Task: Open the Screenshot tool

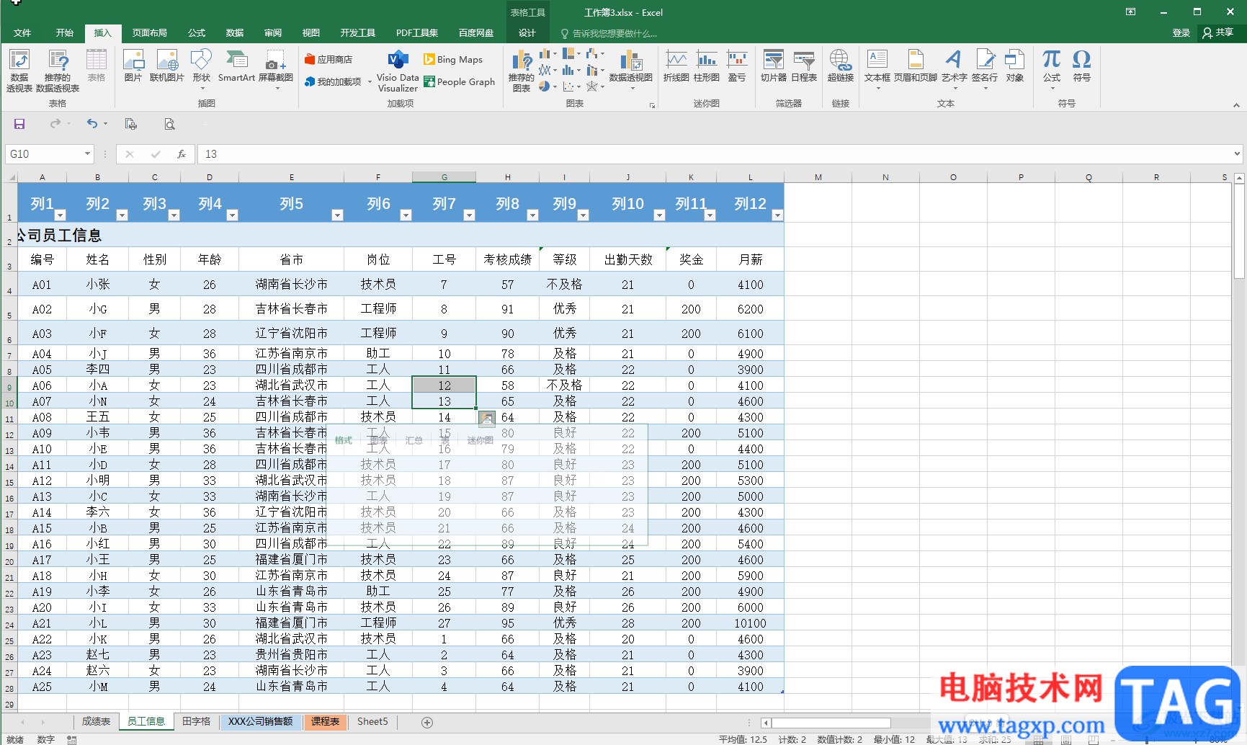Action: click(276, 70)
